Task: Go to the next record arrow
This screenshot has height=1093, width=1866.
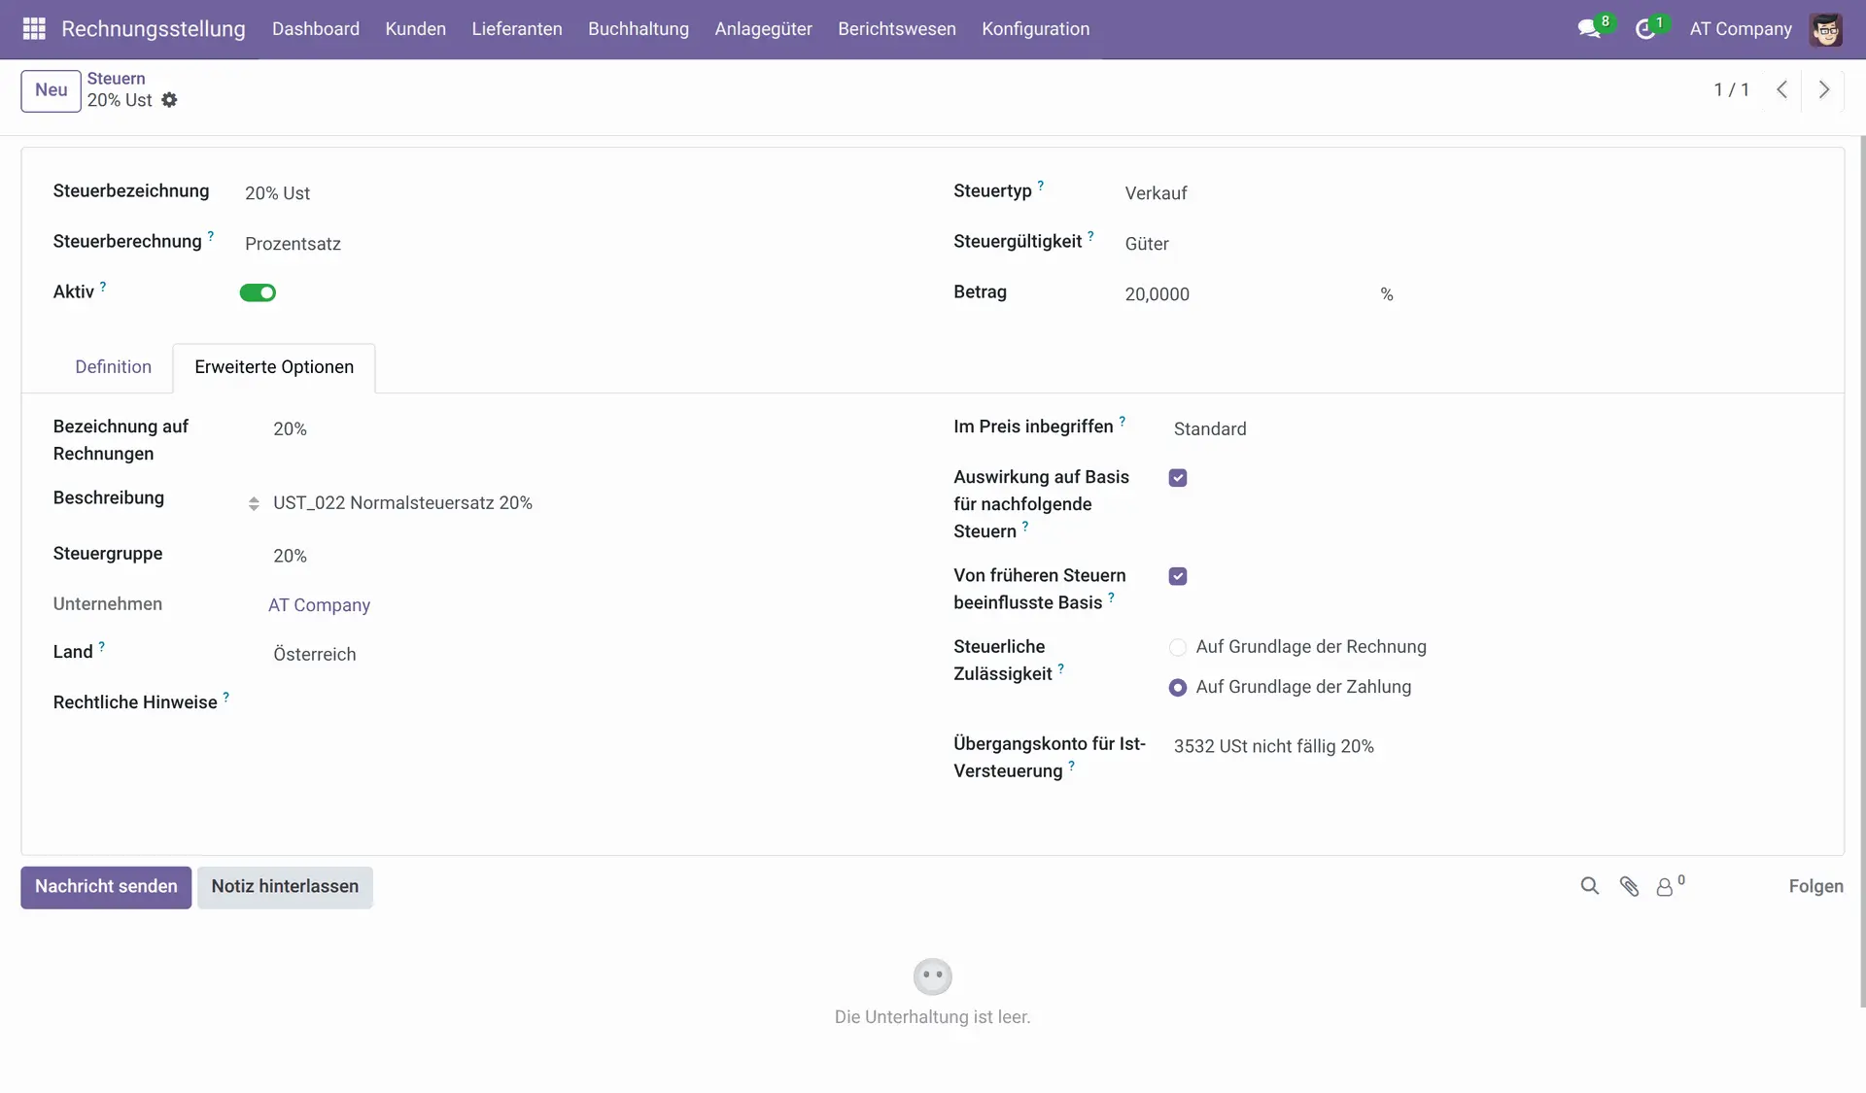Action: click(1824, 89)
